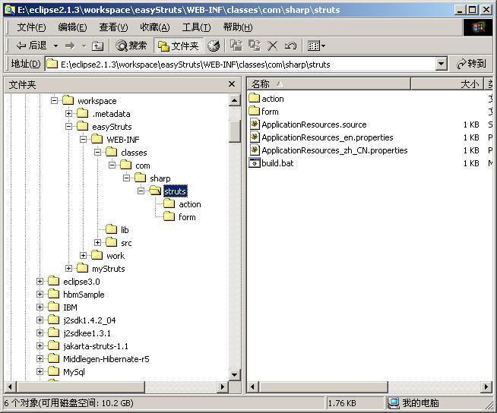
Task: Click the Copy To toolbar icon
Action: [x=255, y=46]
